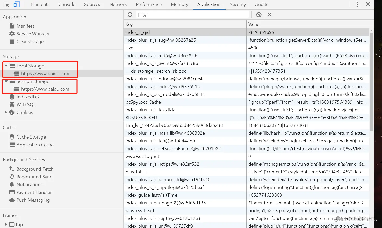Expand the Cookies tree
This screenshot has width=382, height=228.
click(x=6, y=112)
